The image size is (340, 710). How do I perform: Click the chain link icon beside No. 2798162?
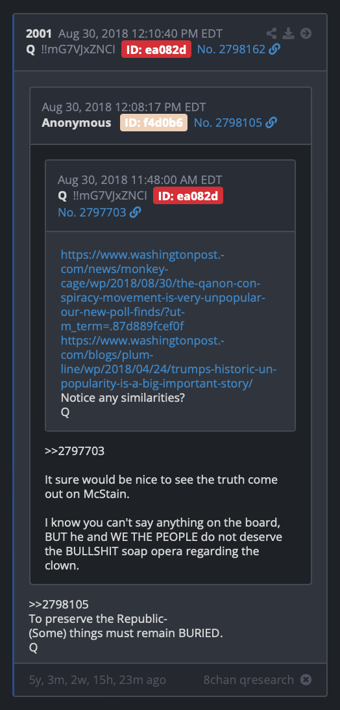click(274, 49)
